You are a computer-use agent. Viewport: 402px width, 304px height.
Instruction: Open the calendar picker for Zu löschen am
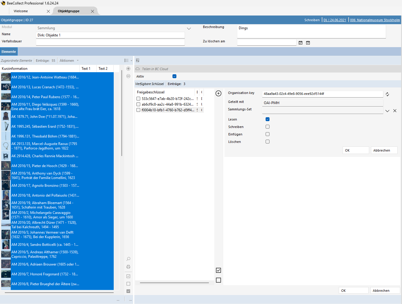301,42
